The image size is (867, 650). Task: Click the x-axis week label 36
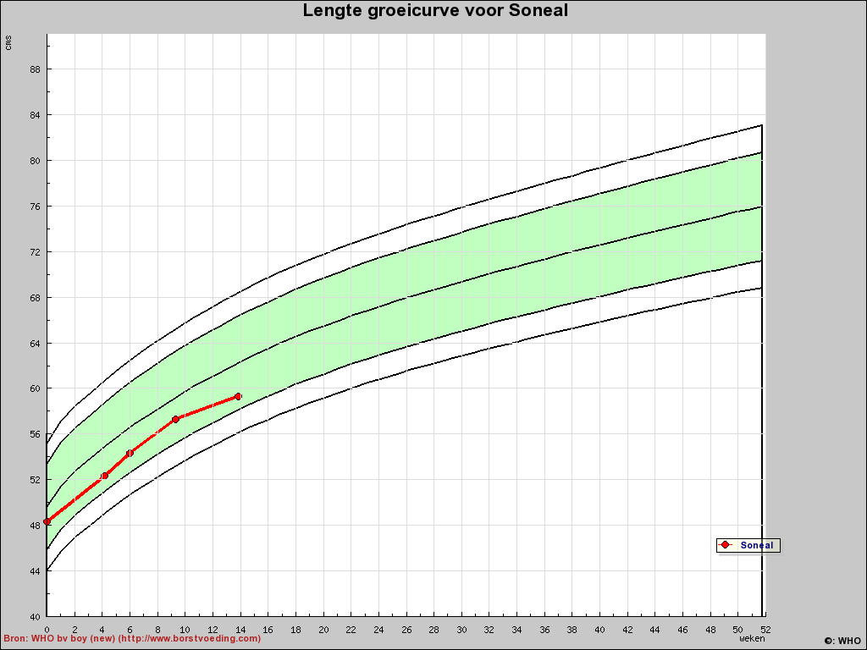point(544,630)
